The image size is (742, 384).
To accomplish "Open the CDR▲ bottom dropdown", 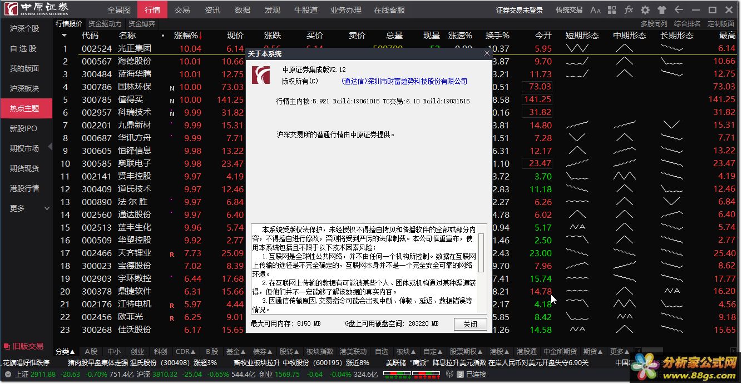I will (x=185, y=352).
